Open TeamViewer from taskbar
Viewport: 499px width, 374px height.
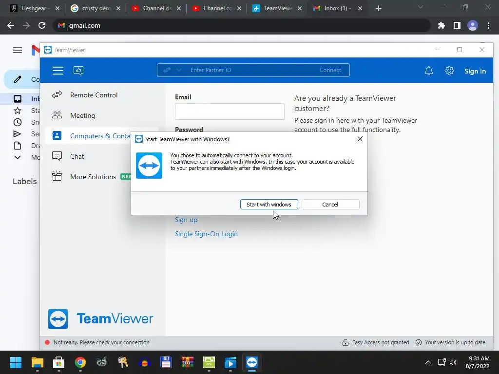(252, 362)
